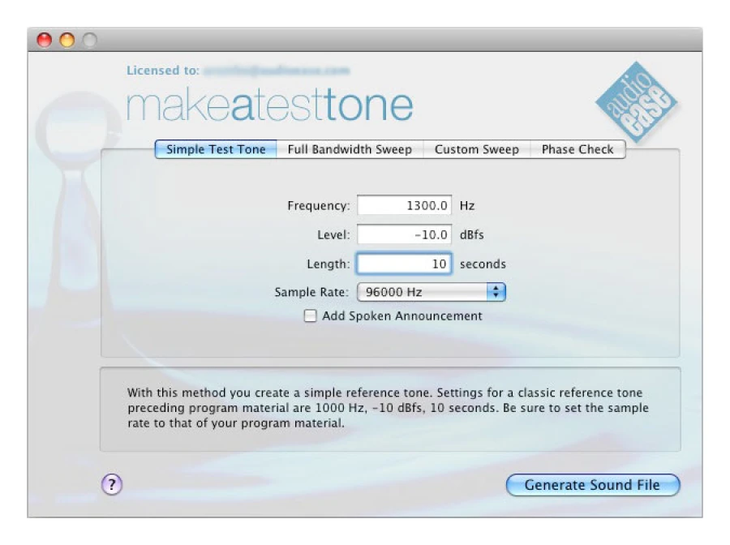This screenshot has height=545, width=730.
Task: Select the Phase Check tab
Action: 578,149
